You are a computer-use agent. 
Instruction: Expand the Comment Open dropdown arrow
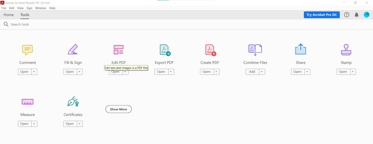click(34, 72)
